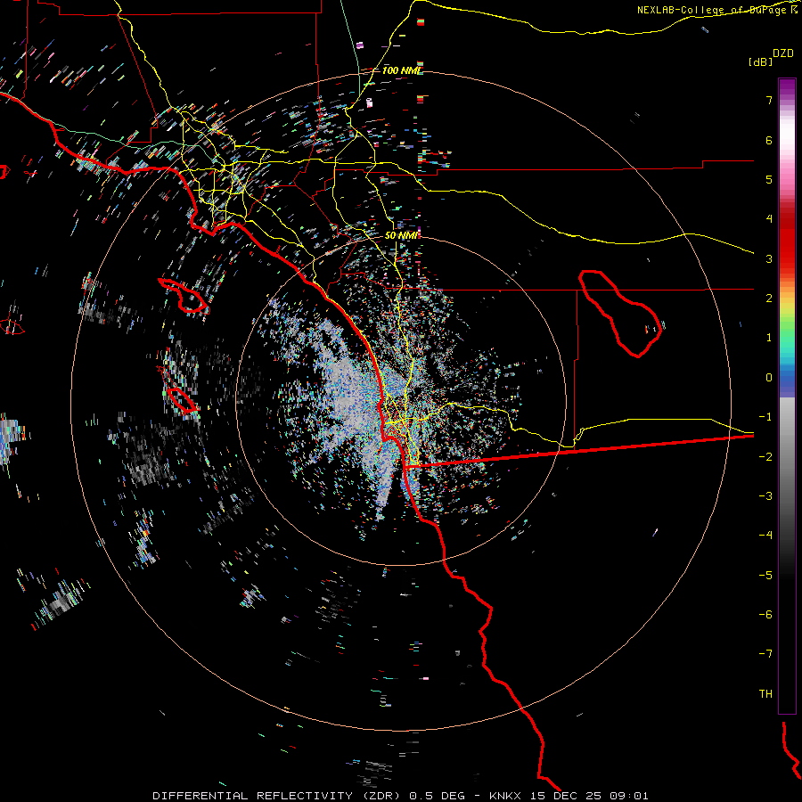Click the '2' value on the color scale

click(x=769, y=299)
